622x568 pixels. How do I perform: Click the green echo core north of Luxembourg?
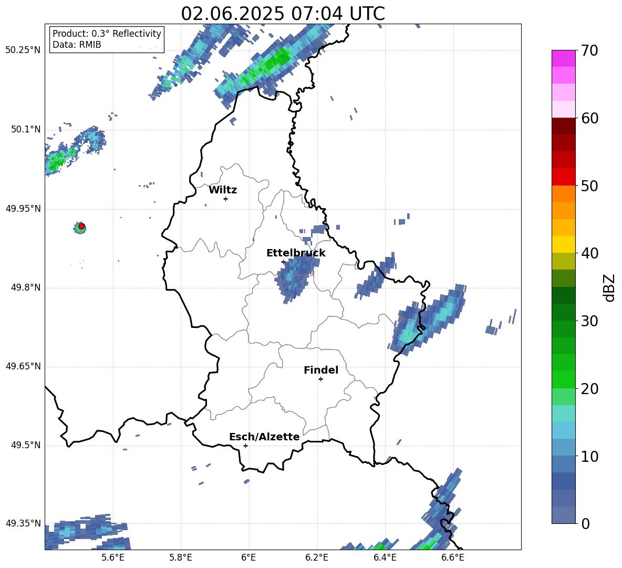tap(274, 64)
